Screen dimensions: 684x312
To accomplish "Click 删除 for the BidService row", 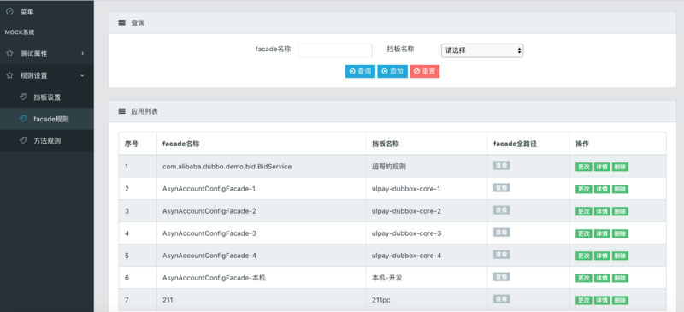I will click(620, 168).
